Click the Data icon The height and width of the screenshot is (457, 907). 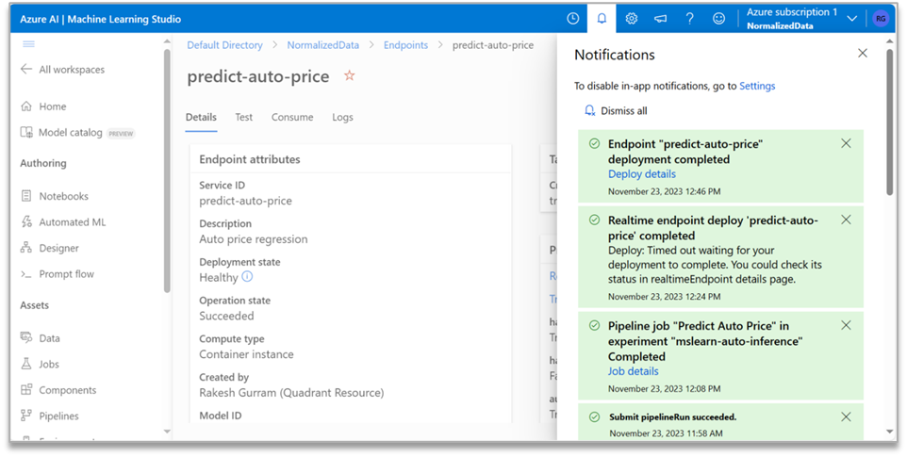click(26, 337)
